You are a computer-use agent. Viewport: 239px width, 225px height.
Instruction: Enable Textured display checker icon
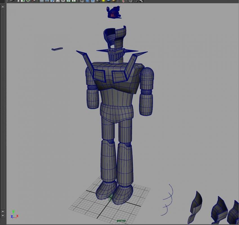[98, 1]
